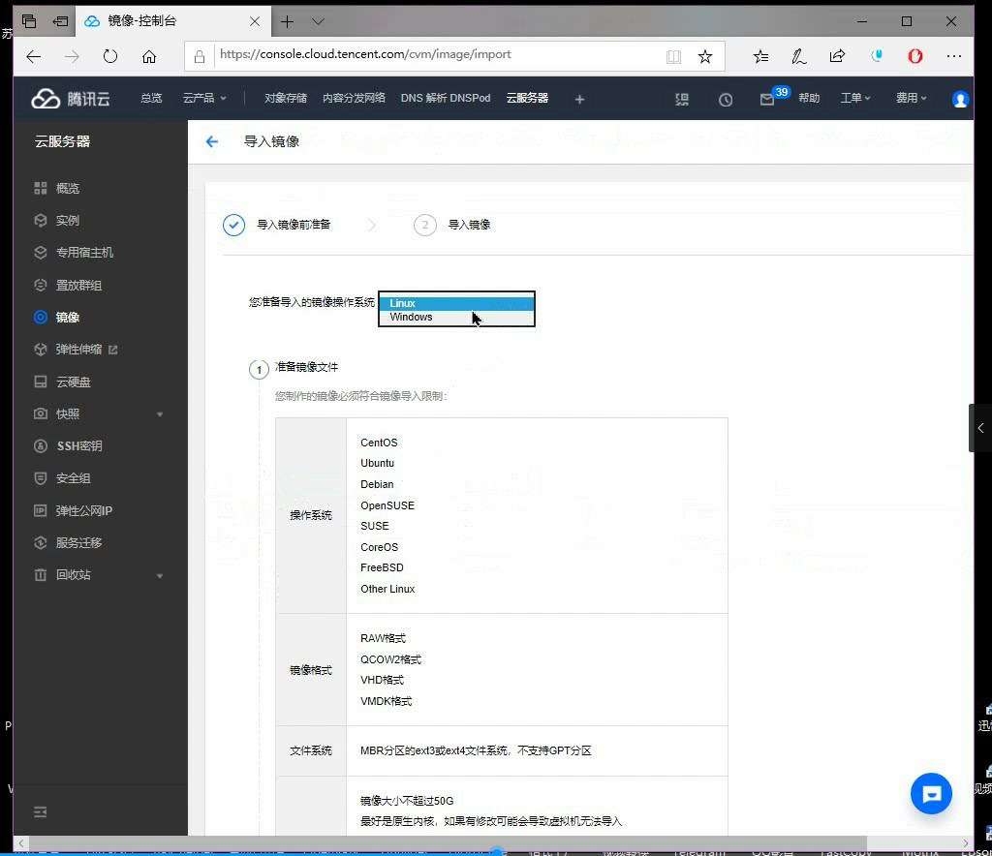This screenshot has height=856, width=992.
Task: Select 弹性公网IP in the sidebar
Action: (83, 510)
